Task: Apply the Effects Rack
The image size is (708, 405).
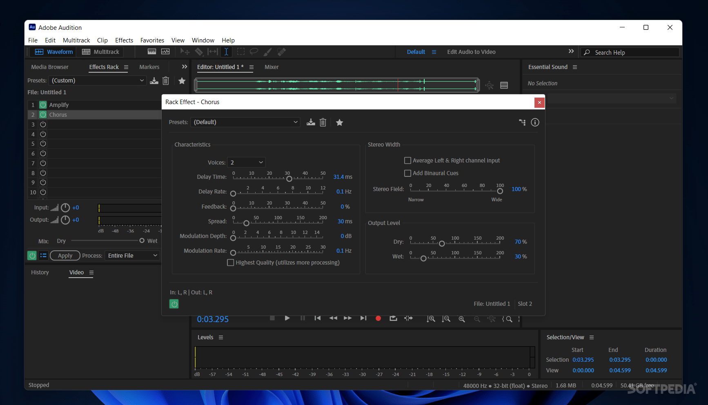Action: pyautogui.click(x=65, y=256)
